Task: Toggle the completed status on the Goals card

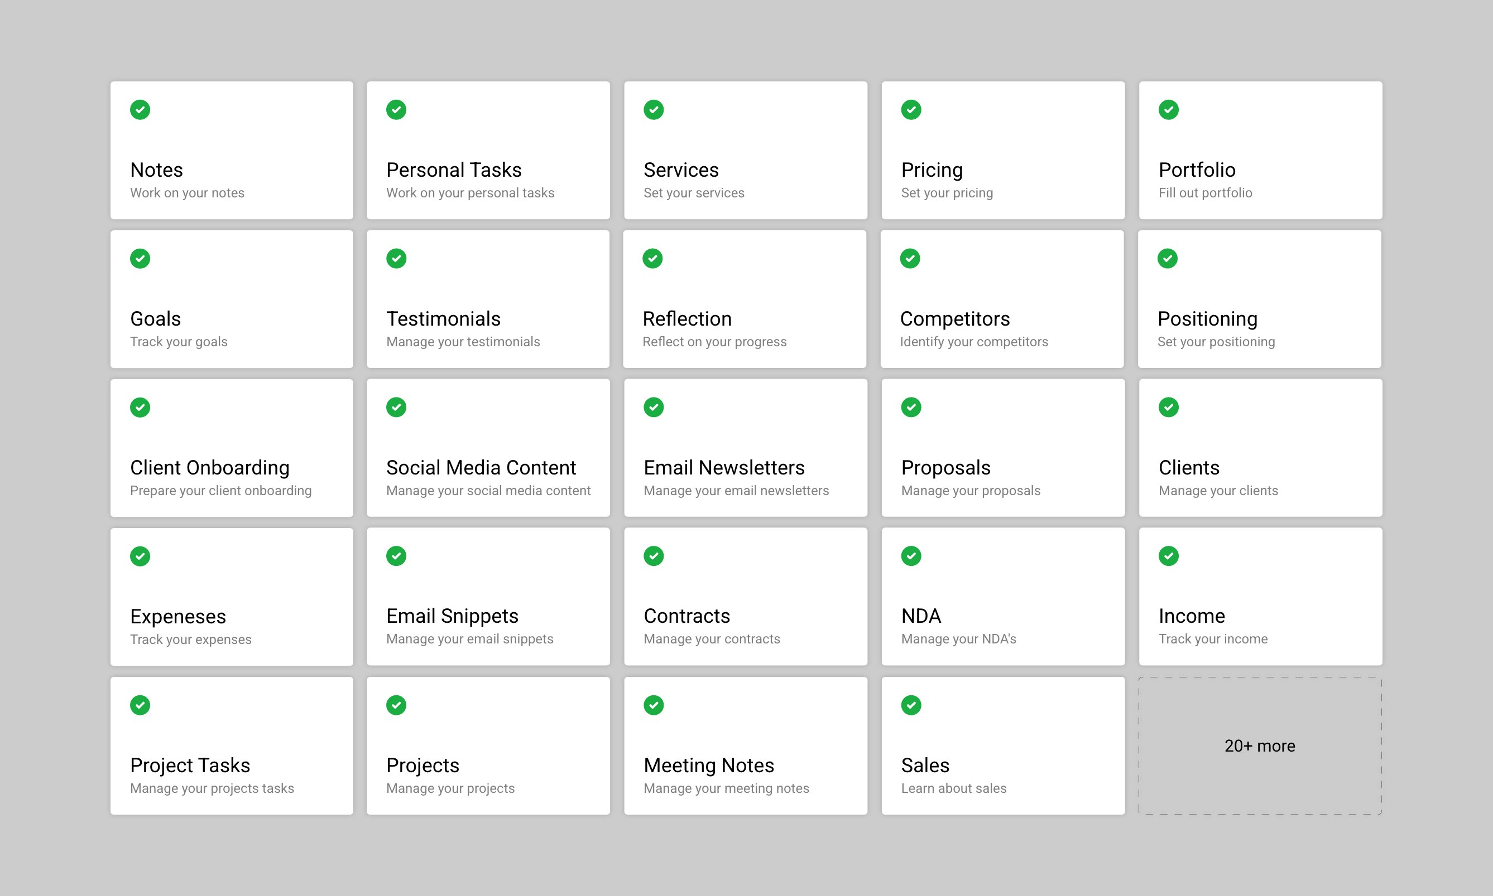Action: click(x=140, y=258)
